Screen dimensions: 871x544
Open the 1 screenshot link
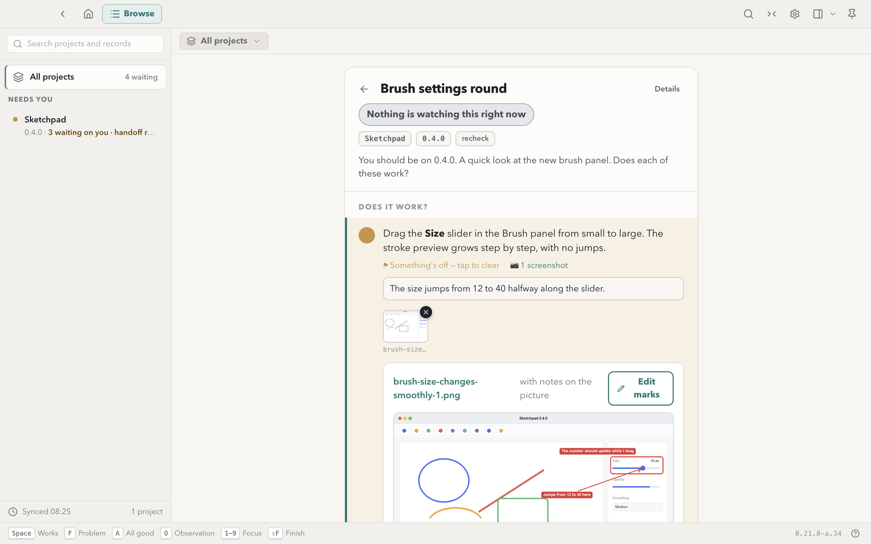pyautogui.click(x=539, y=265)
